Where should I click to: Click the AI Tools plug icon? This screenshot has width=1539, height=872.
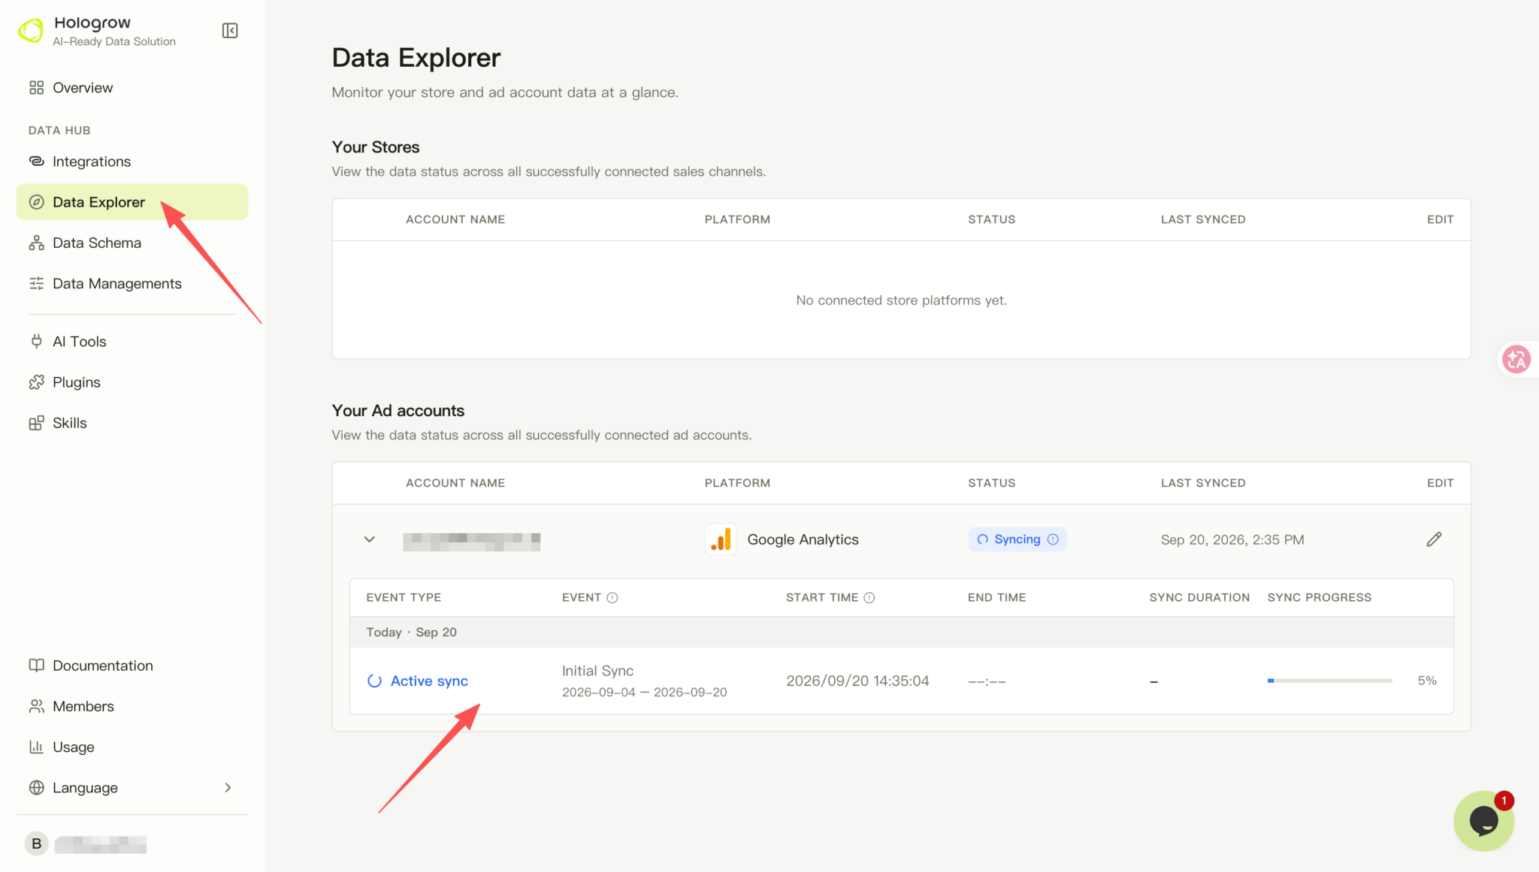36,342
